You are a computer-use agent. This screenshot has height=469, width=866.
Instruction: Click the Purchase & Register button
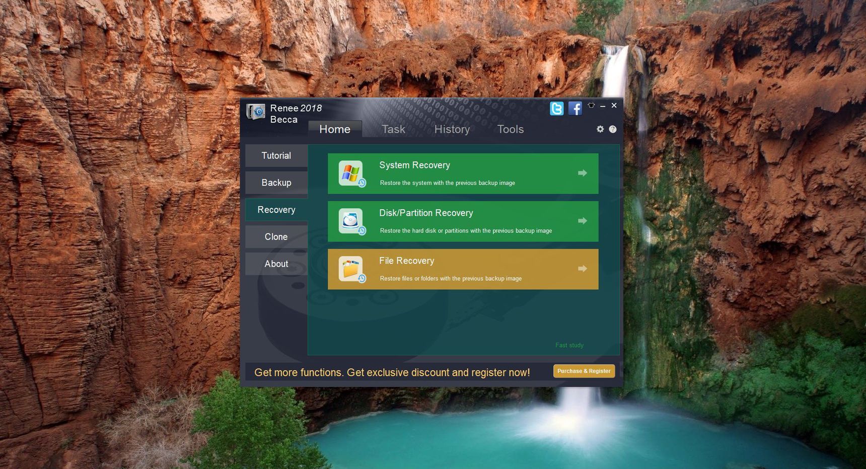click(584, 371)
